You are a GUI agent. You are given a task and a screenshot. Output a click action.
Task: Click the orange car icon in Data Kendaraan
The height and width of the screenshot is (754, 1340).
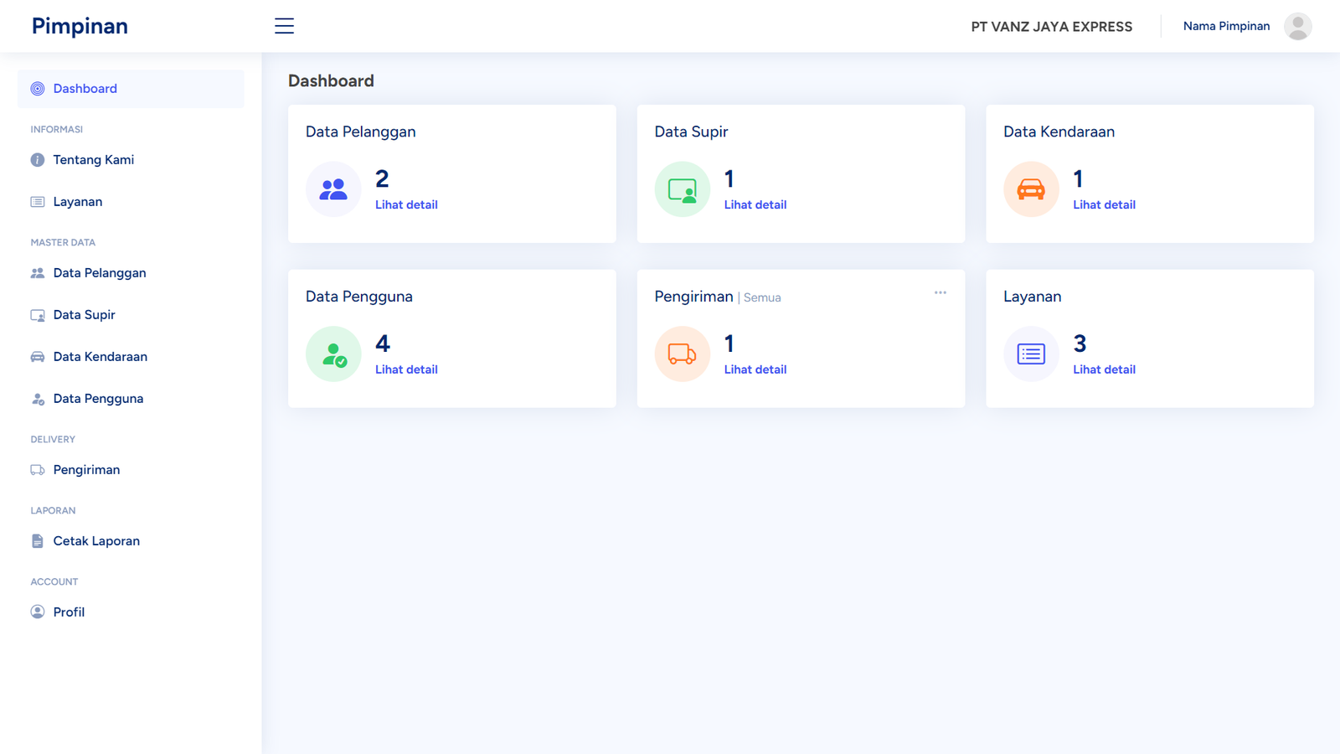[x=1031, y=189]
